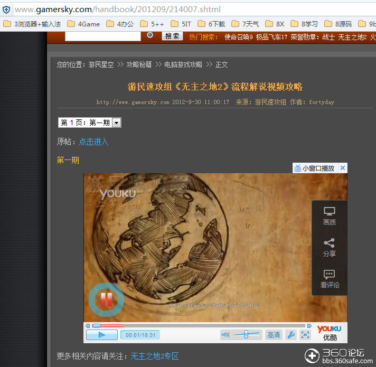Click the YOUKU watermark logo in video
This screenshot has width=376, height=367.
pos(118,194)
